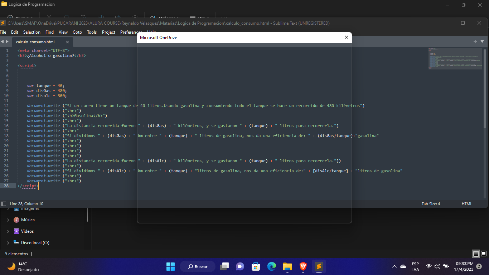Close the calculo_consumo.html tab
This screenshot has width=489, height=275.
coord(67,42)
